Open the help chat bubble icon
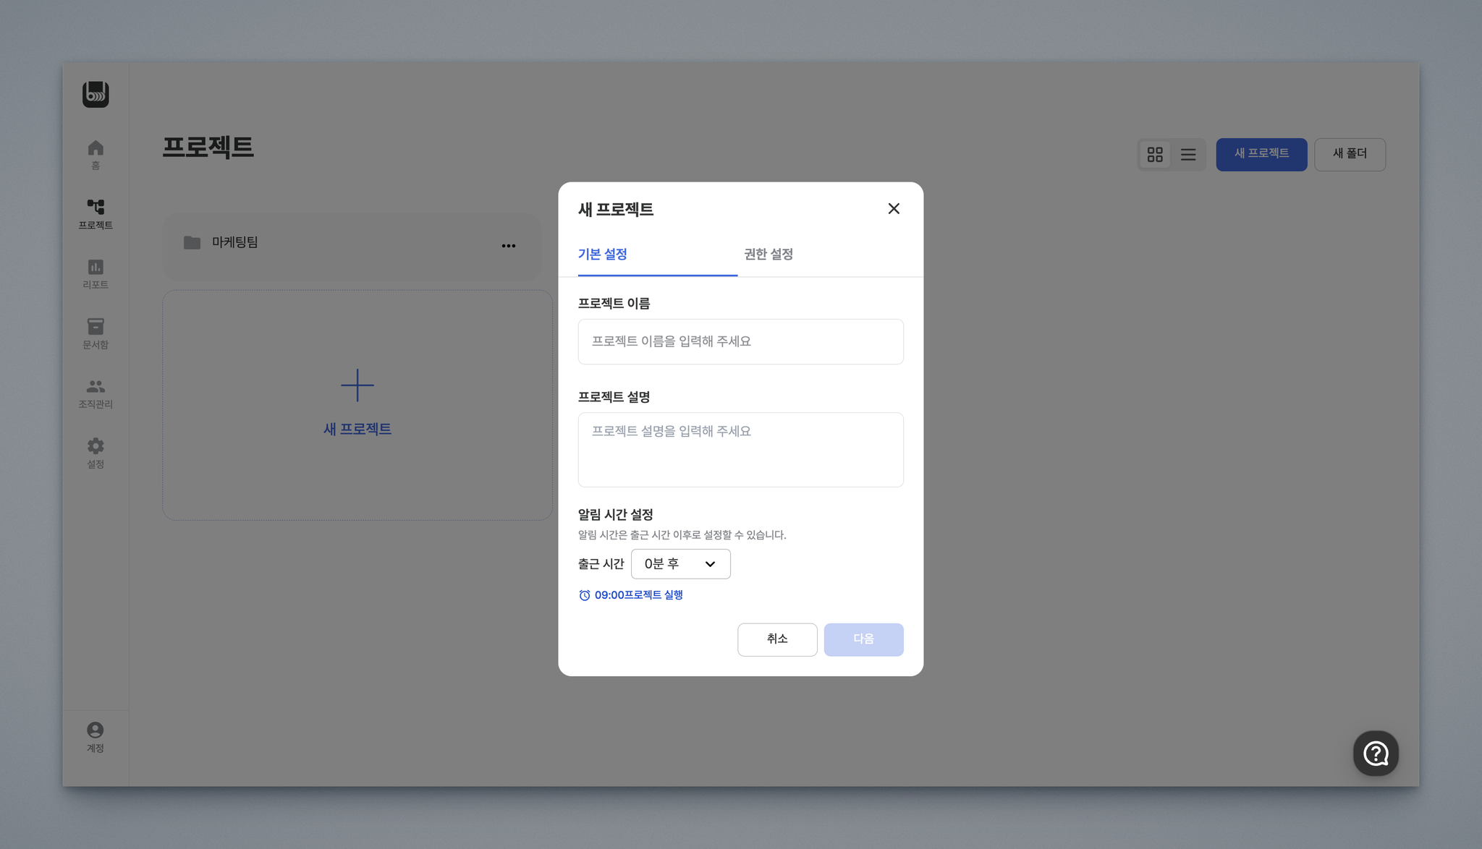 pyautogui.click(x=1376, y=754)
